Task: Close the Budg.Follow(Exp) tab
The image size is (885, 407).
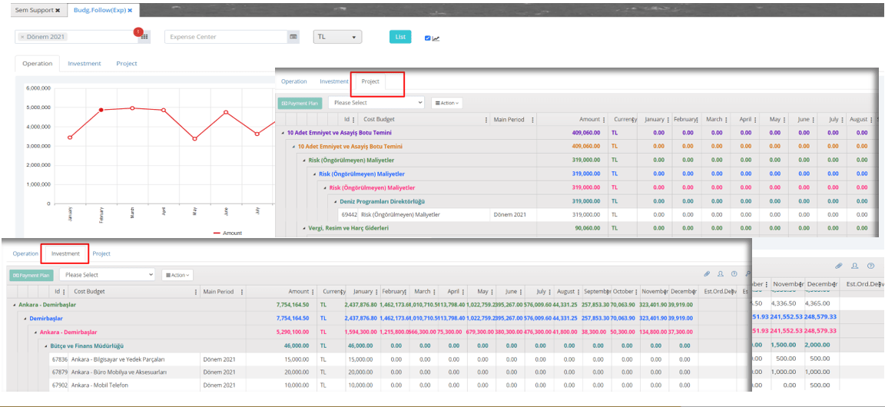Action: pos(130,10)
